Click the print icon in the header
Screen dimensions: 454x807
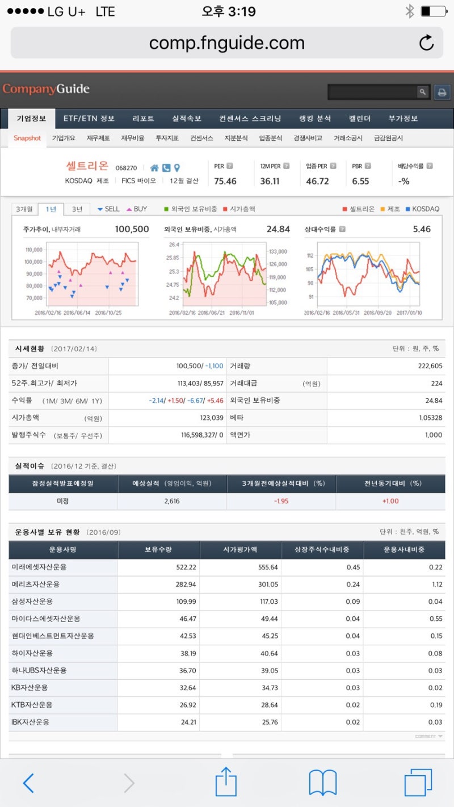pyautogui.click(x=442, y=93)
